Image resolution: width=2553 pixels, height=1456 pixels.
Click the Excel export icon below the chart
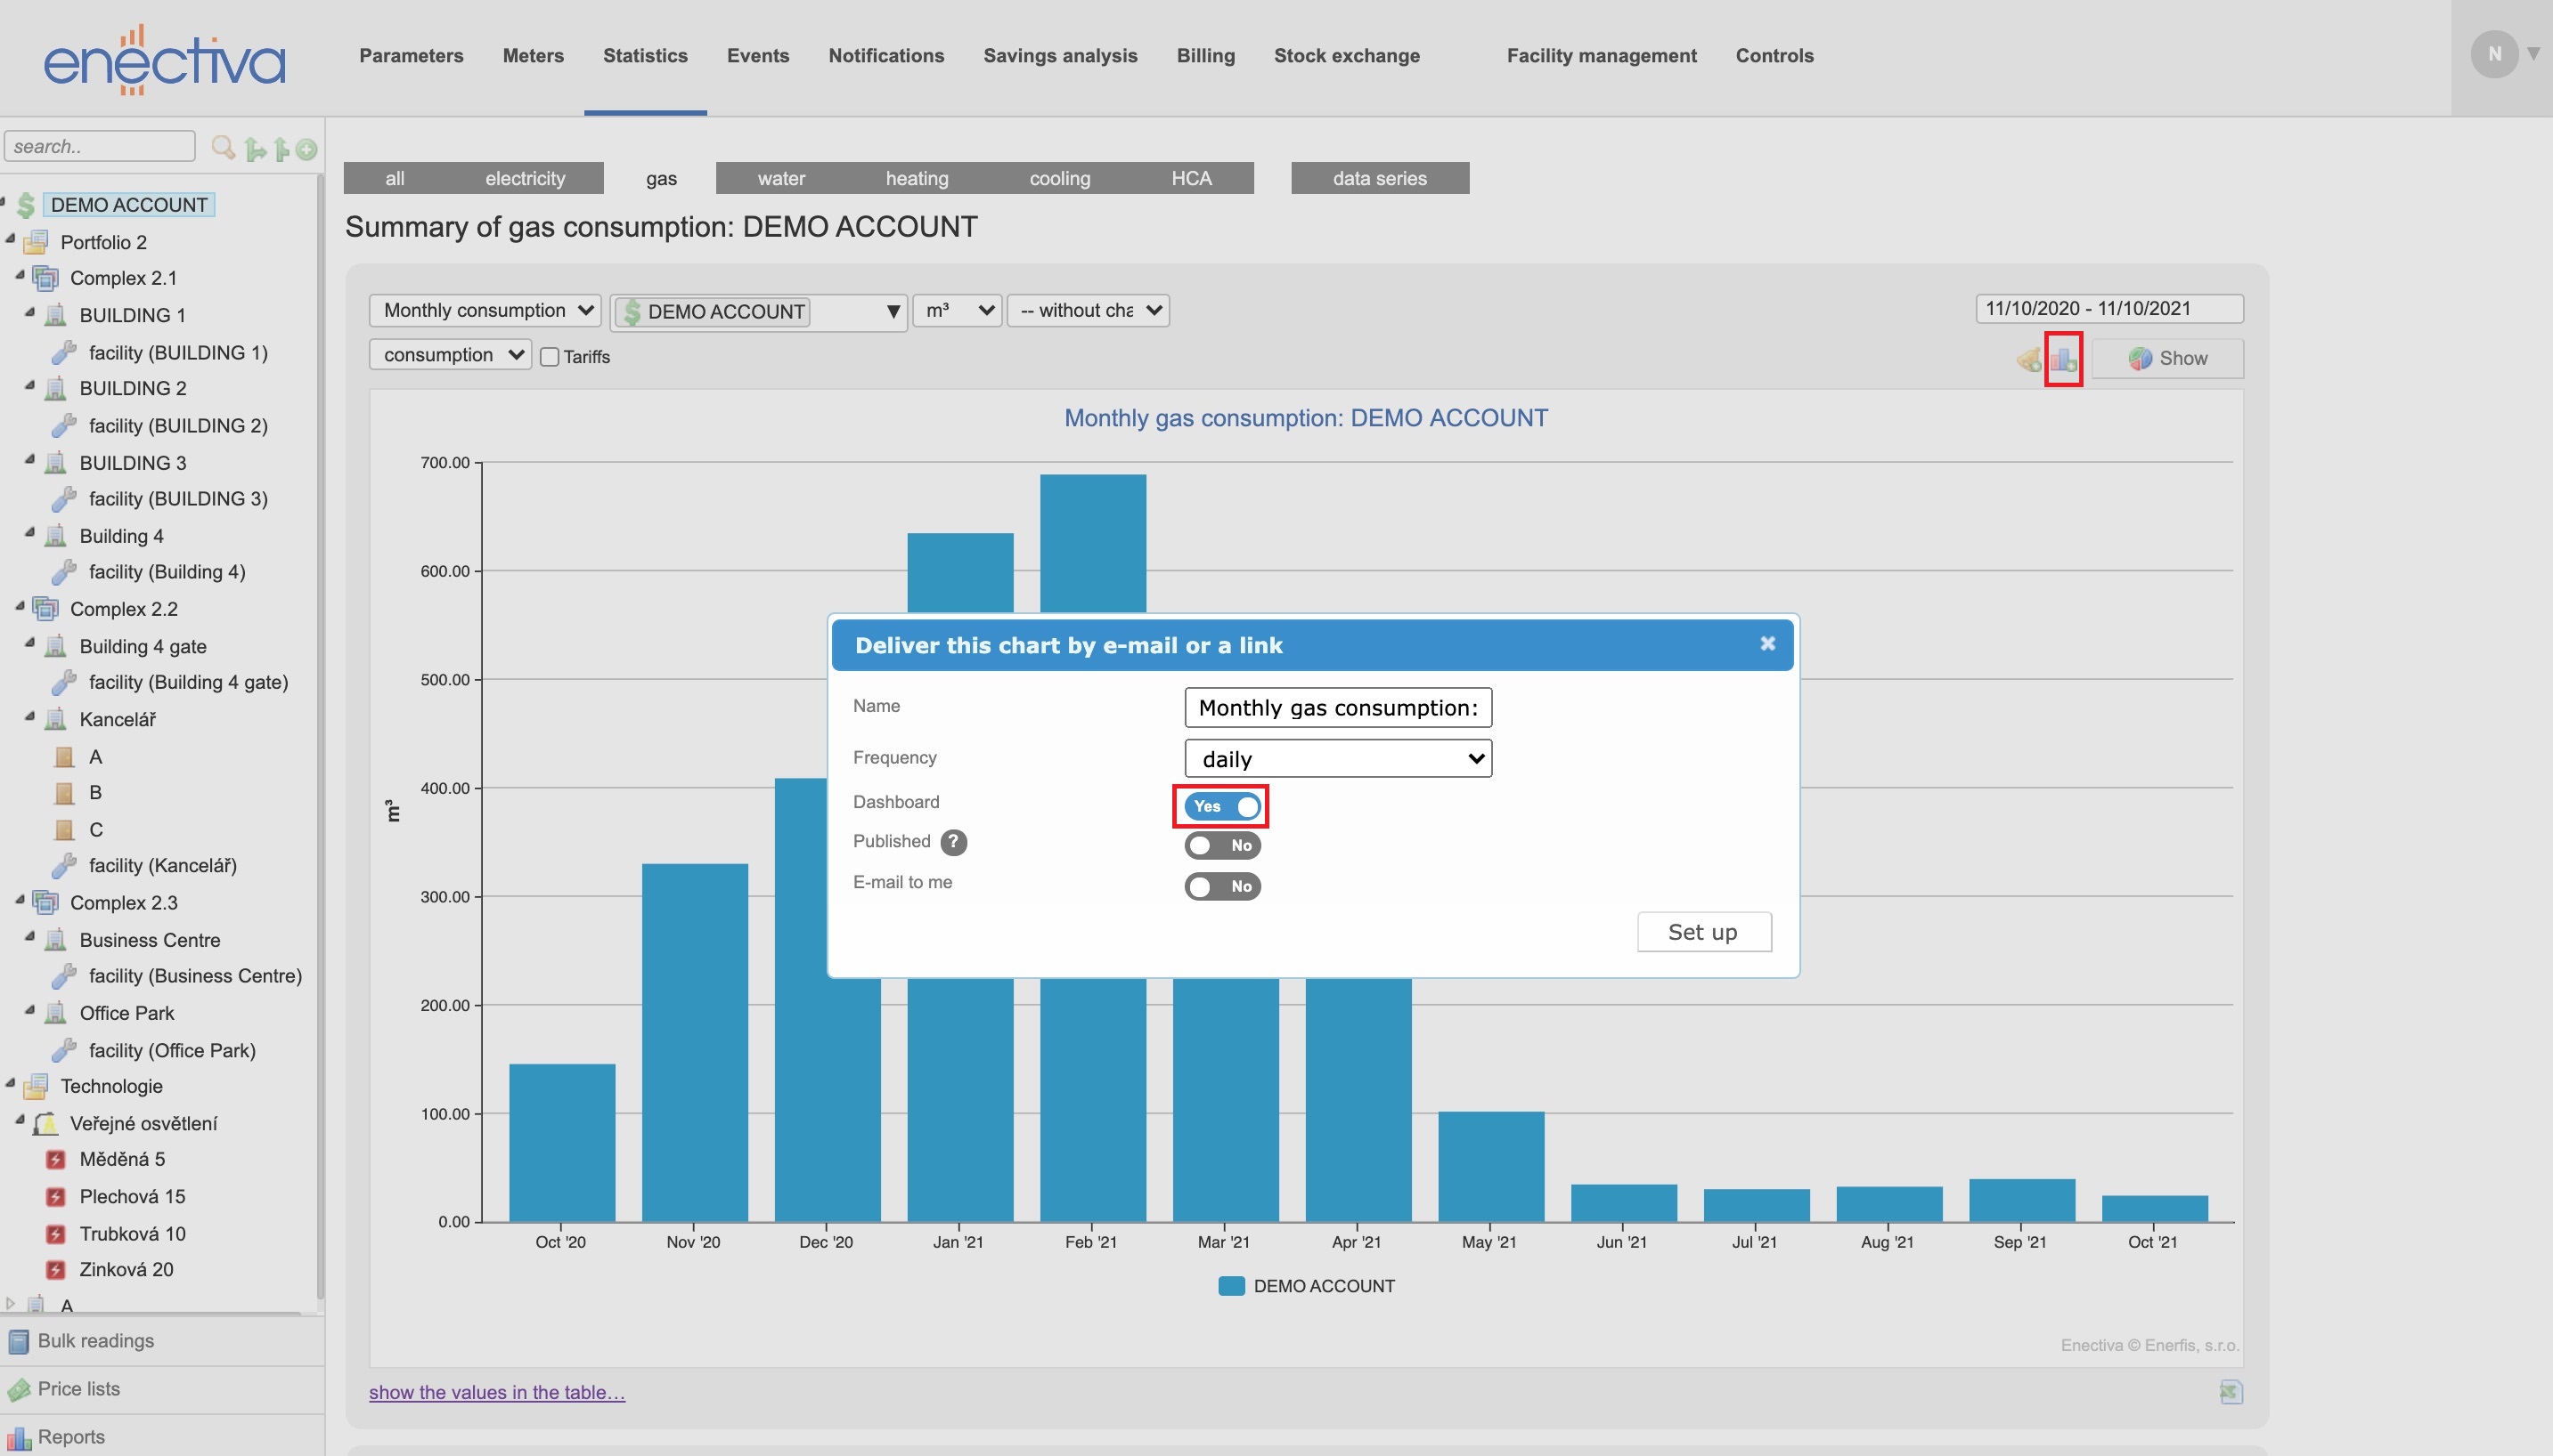coord(2232,1391)
